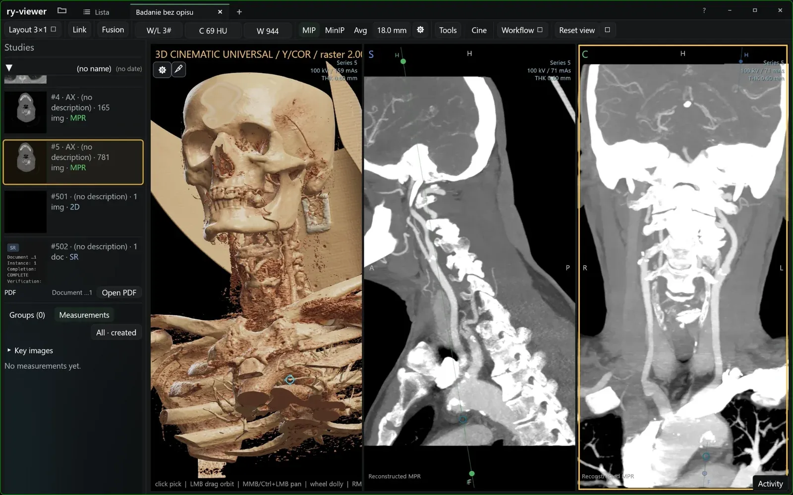Open 3D view settings gear icon
This screenshot has height=495, width=793.
click(x=162, y=70)
